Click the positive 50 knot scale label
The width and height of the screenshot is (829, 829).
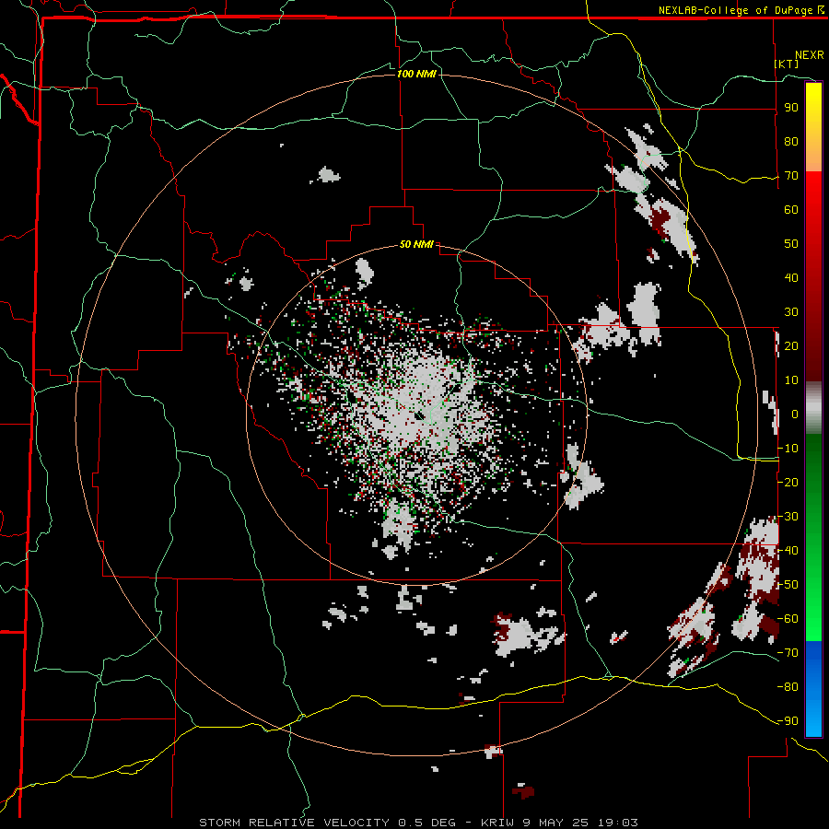click(x=791, y=244)
